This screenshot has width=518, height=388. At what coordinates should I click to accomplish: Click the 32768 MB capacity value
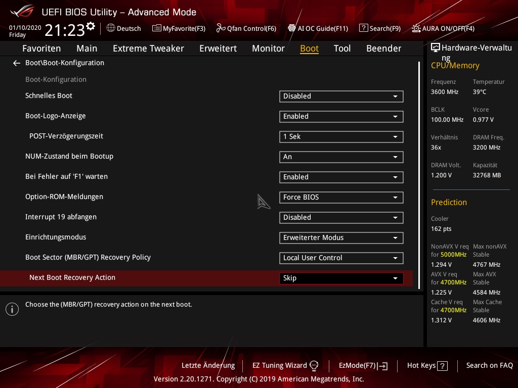487,175
